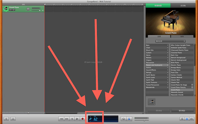Screen dimensions: 198x124
Task: Download Grand Piano Punchy arrow icon
Action: click(192, 87)
